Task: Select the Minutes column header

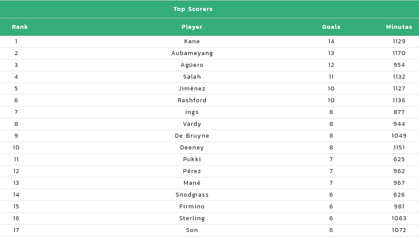Action: point(399,27)
